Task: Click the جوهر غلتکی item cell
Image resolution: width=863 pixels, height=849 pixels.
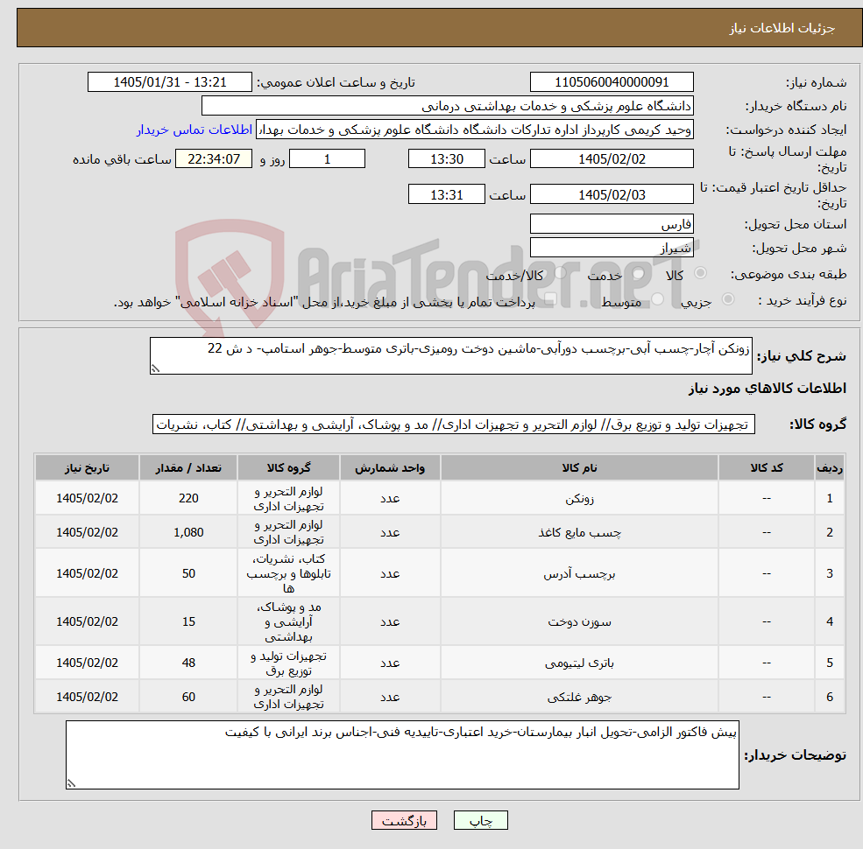Action: coord(579,698)
